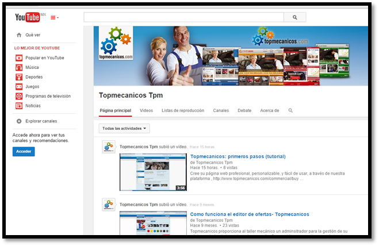Open Programas de televisión
The width and height of the screenshot is (379, 246).
(48, 96)
